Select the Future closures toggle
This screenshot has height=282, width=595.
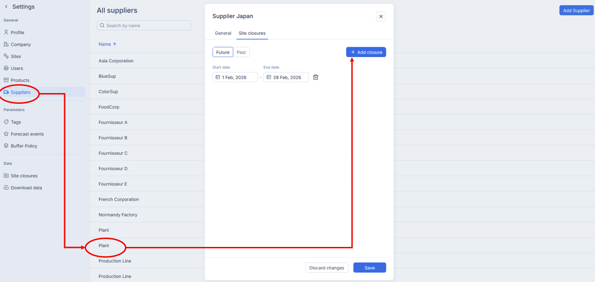point(223,52)
